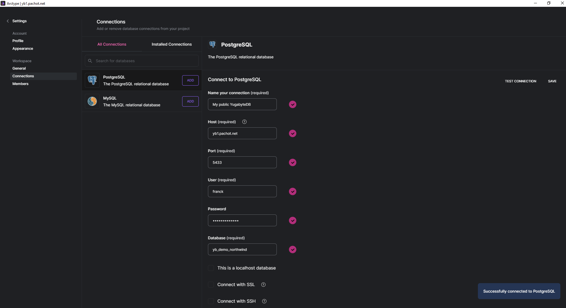
Task: Click the MySQL dolphin icon in connection list
Action: [x=92, y=101]
